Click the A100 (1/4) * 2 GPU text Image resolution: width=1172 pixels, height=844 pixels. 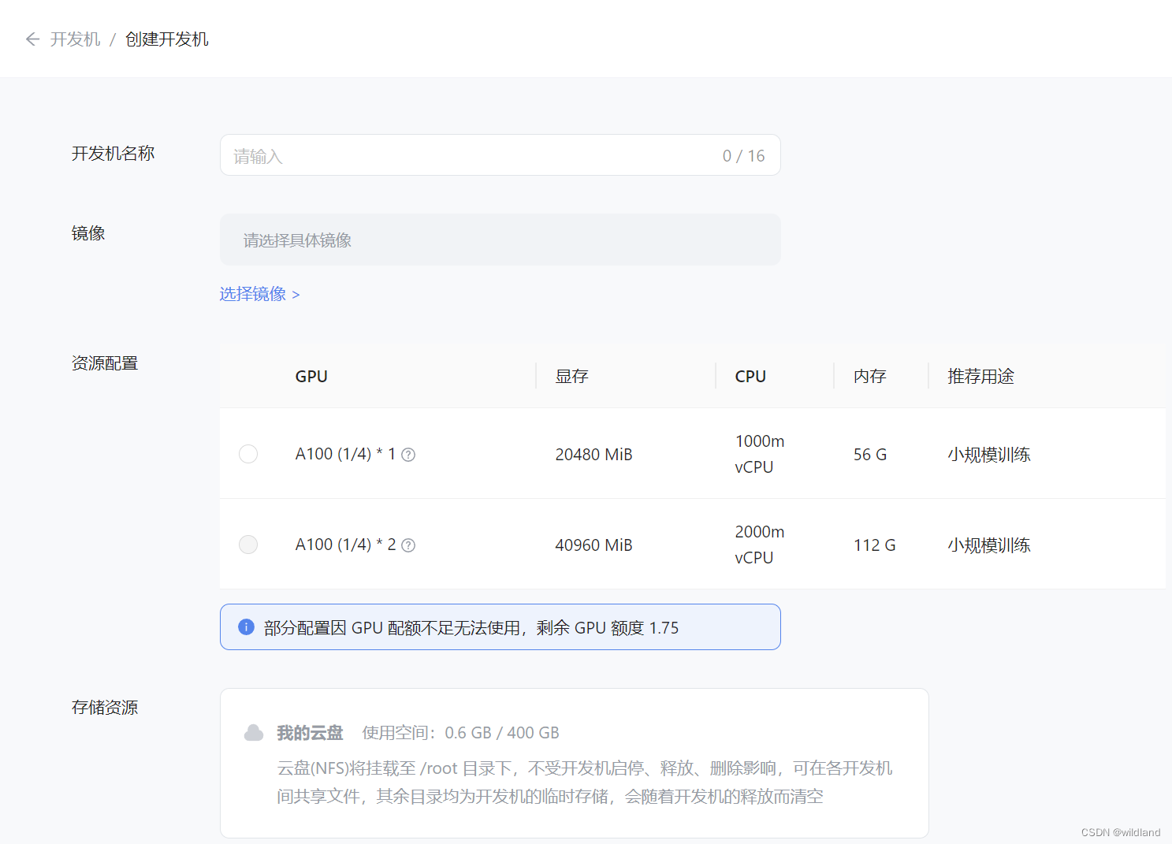(345, 545)
